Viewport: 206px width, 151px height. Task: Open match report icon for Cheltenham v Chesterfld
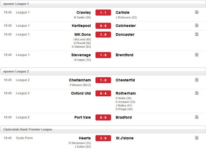click(x=197, y=79)
